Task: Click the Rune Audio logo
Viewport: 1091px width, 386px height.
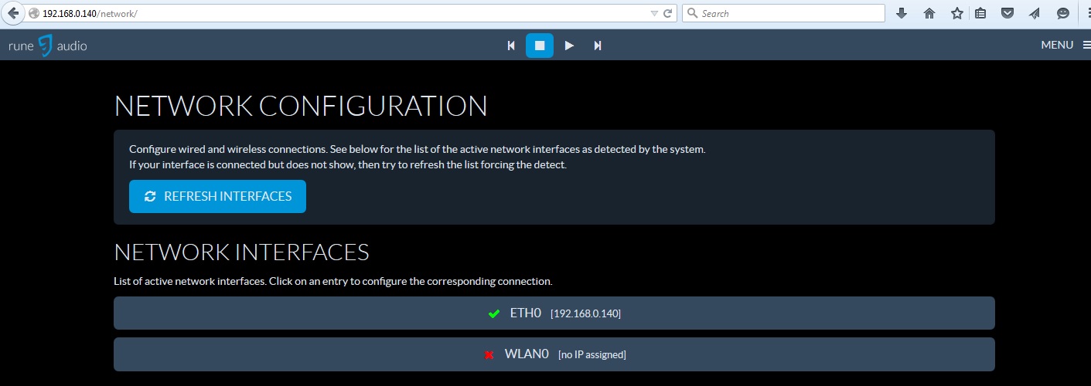Action: pos(48,46)
